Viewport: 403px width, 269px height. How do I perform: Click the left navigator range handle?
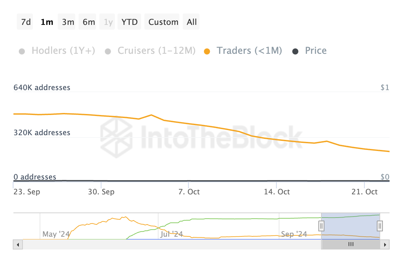[x=321, y=225]
